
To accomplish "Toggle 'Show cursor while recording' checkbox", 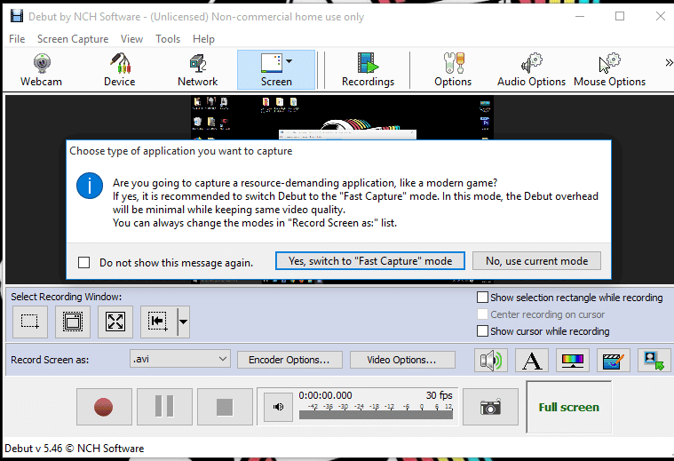I will click(x=483, y=331).
